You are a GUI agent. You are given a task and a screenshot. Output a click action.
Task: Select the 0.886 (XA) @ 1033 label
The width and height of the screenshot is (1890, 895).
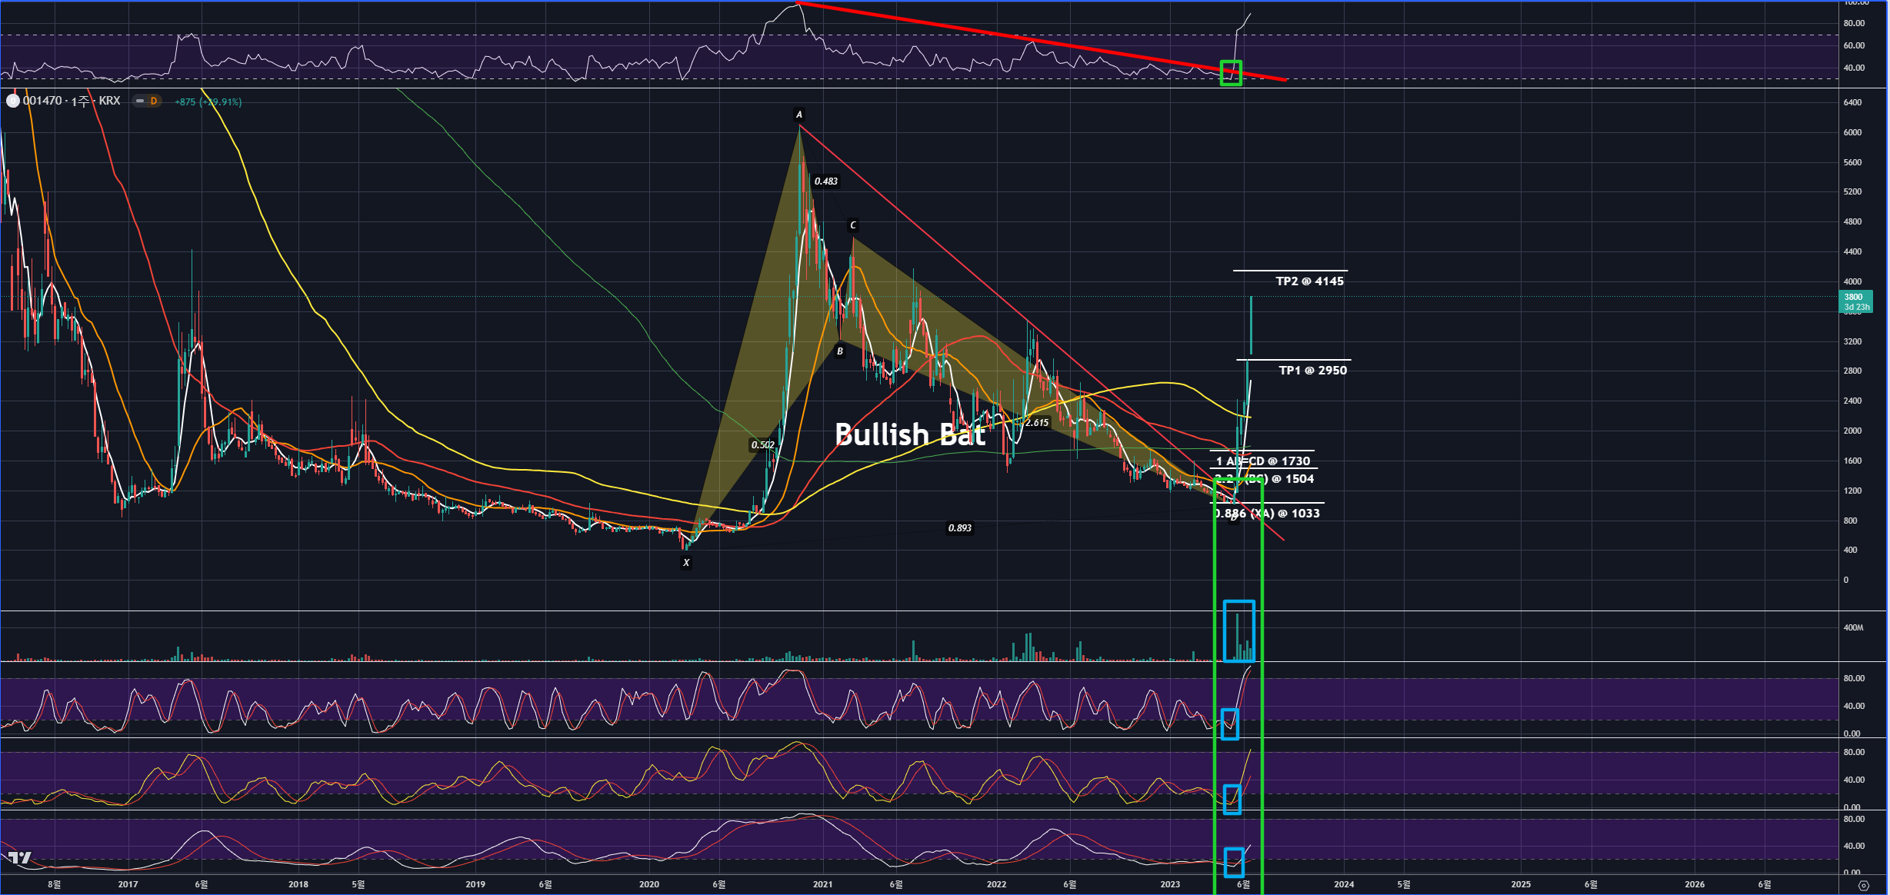(1268, 514)
